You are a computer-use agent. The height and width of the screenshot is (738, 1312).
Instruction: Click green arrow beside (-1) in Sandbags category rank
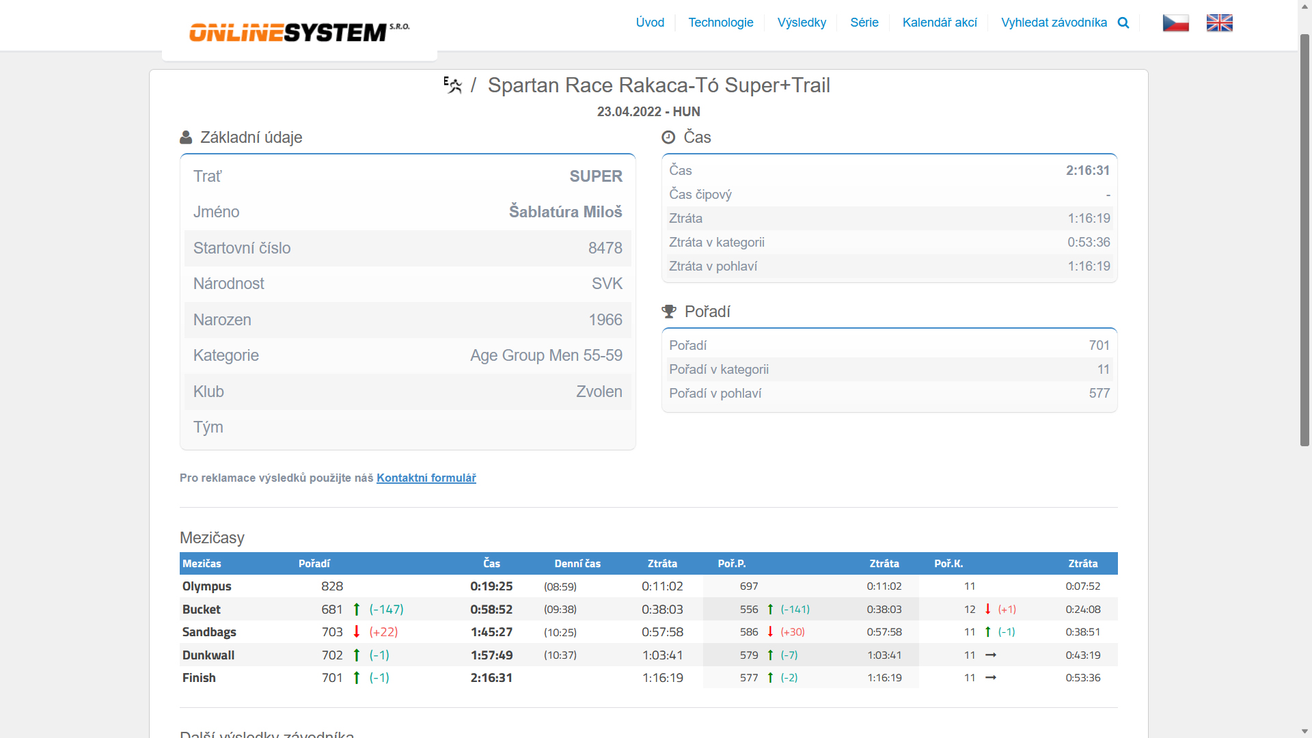click(988, 632)
